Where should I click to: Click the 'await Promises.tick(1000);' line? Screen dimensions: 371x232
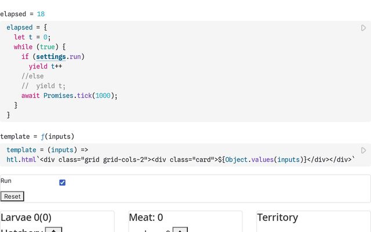70,96
